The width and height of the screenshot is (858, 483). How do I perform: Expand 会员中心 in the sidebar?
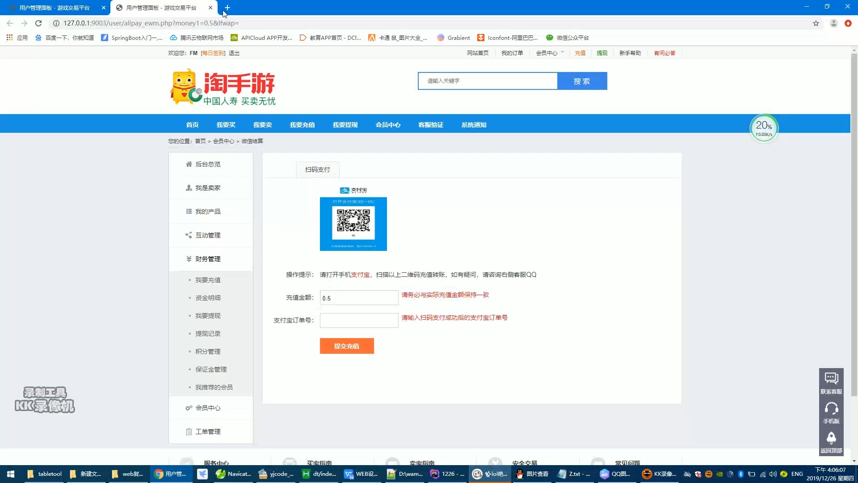tap(211, 408)
